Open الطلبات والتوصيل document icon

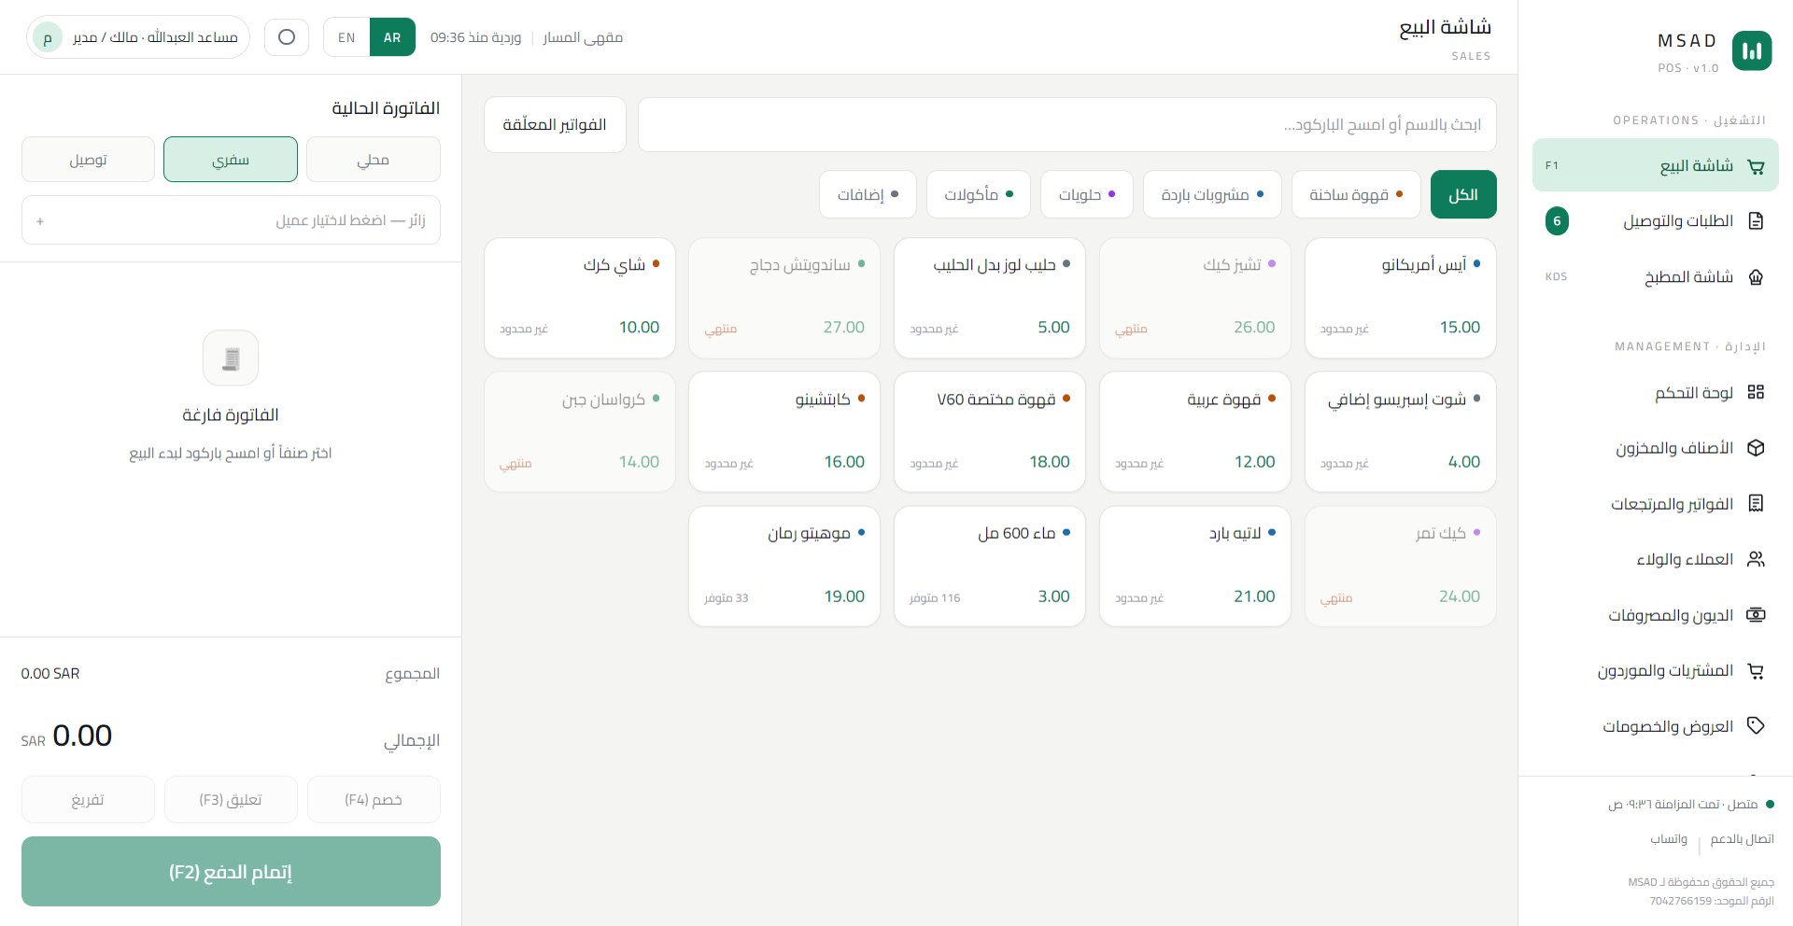[1756, 221]
